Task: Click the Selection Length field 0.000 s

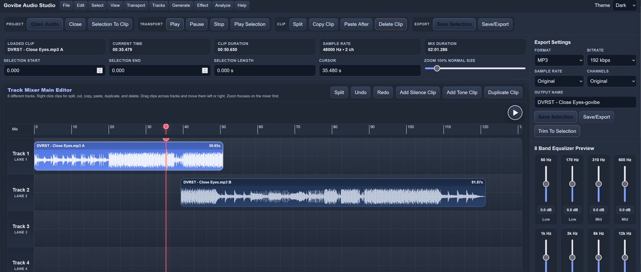Action: click(x=265, y=71)
